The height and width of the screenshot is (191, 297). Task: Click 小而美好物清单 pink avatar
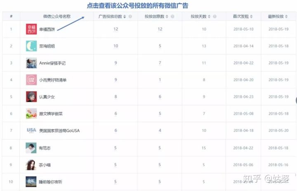31,80
